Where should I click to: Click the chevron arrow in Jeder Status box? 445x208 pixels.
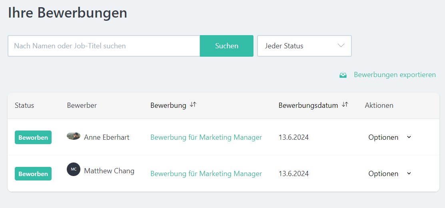(x=341, y=46)
